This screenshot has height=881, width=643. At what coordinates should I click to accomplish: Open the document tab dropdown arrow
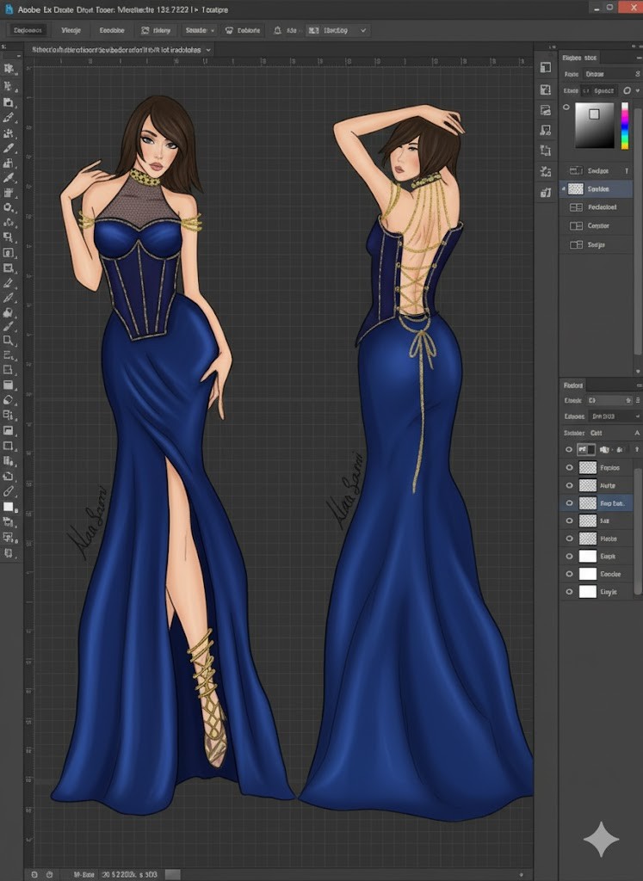[208, 51]
